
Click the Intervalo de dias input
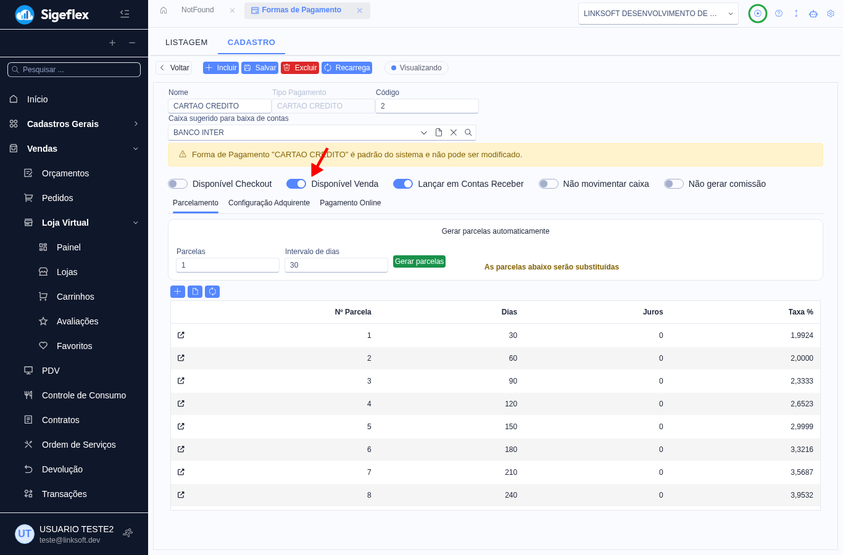click(x=336, y=265)
